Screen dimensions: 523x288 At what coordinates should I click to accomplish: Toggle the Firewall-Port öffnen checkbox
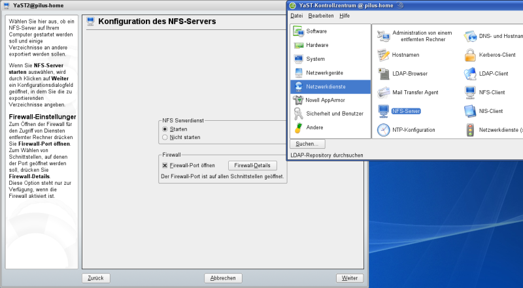click(165, 165)
